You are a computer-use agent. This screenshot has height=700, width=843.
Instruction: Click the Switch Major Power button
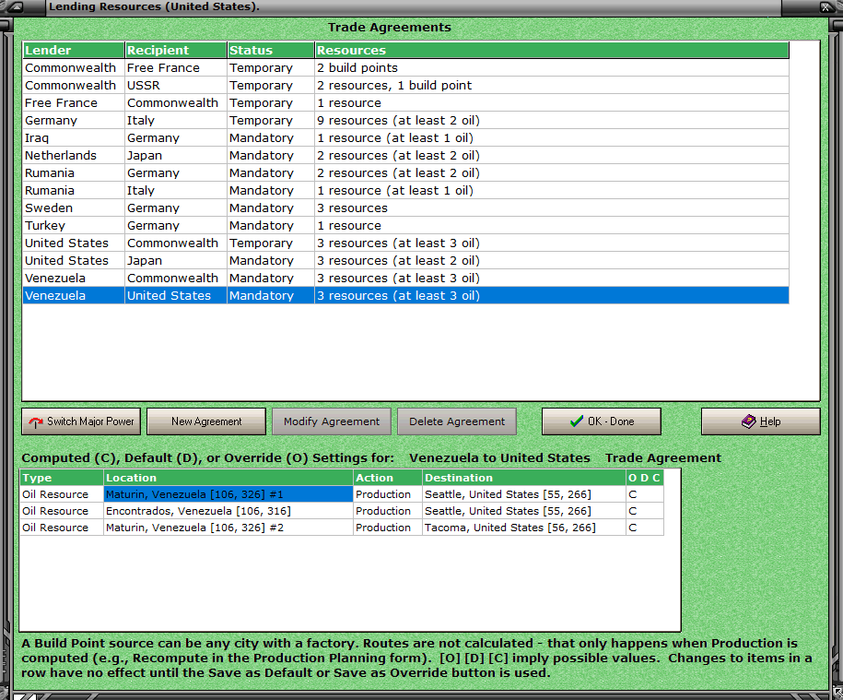click(81, 421)
